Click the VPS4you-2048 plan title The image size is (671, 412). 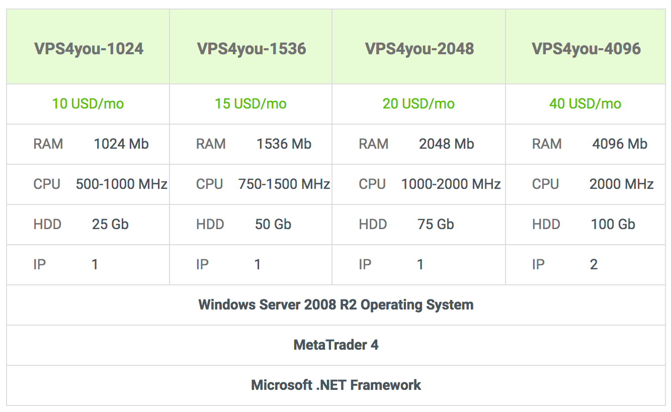(419, 49)
